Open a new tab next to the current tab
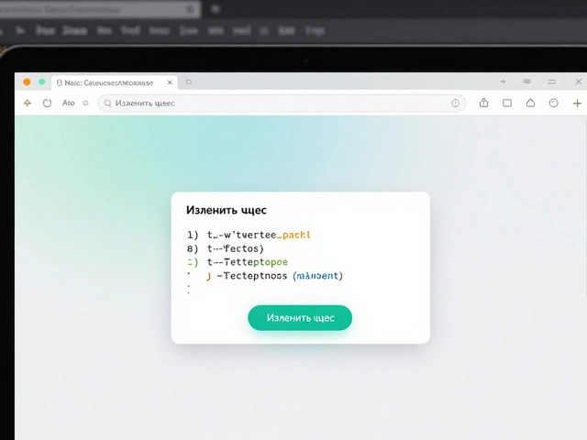 tap(188, 82)
